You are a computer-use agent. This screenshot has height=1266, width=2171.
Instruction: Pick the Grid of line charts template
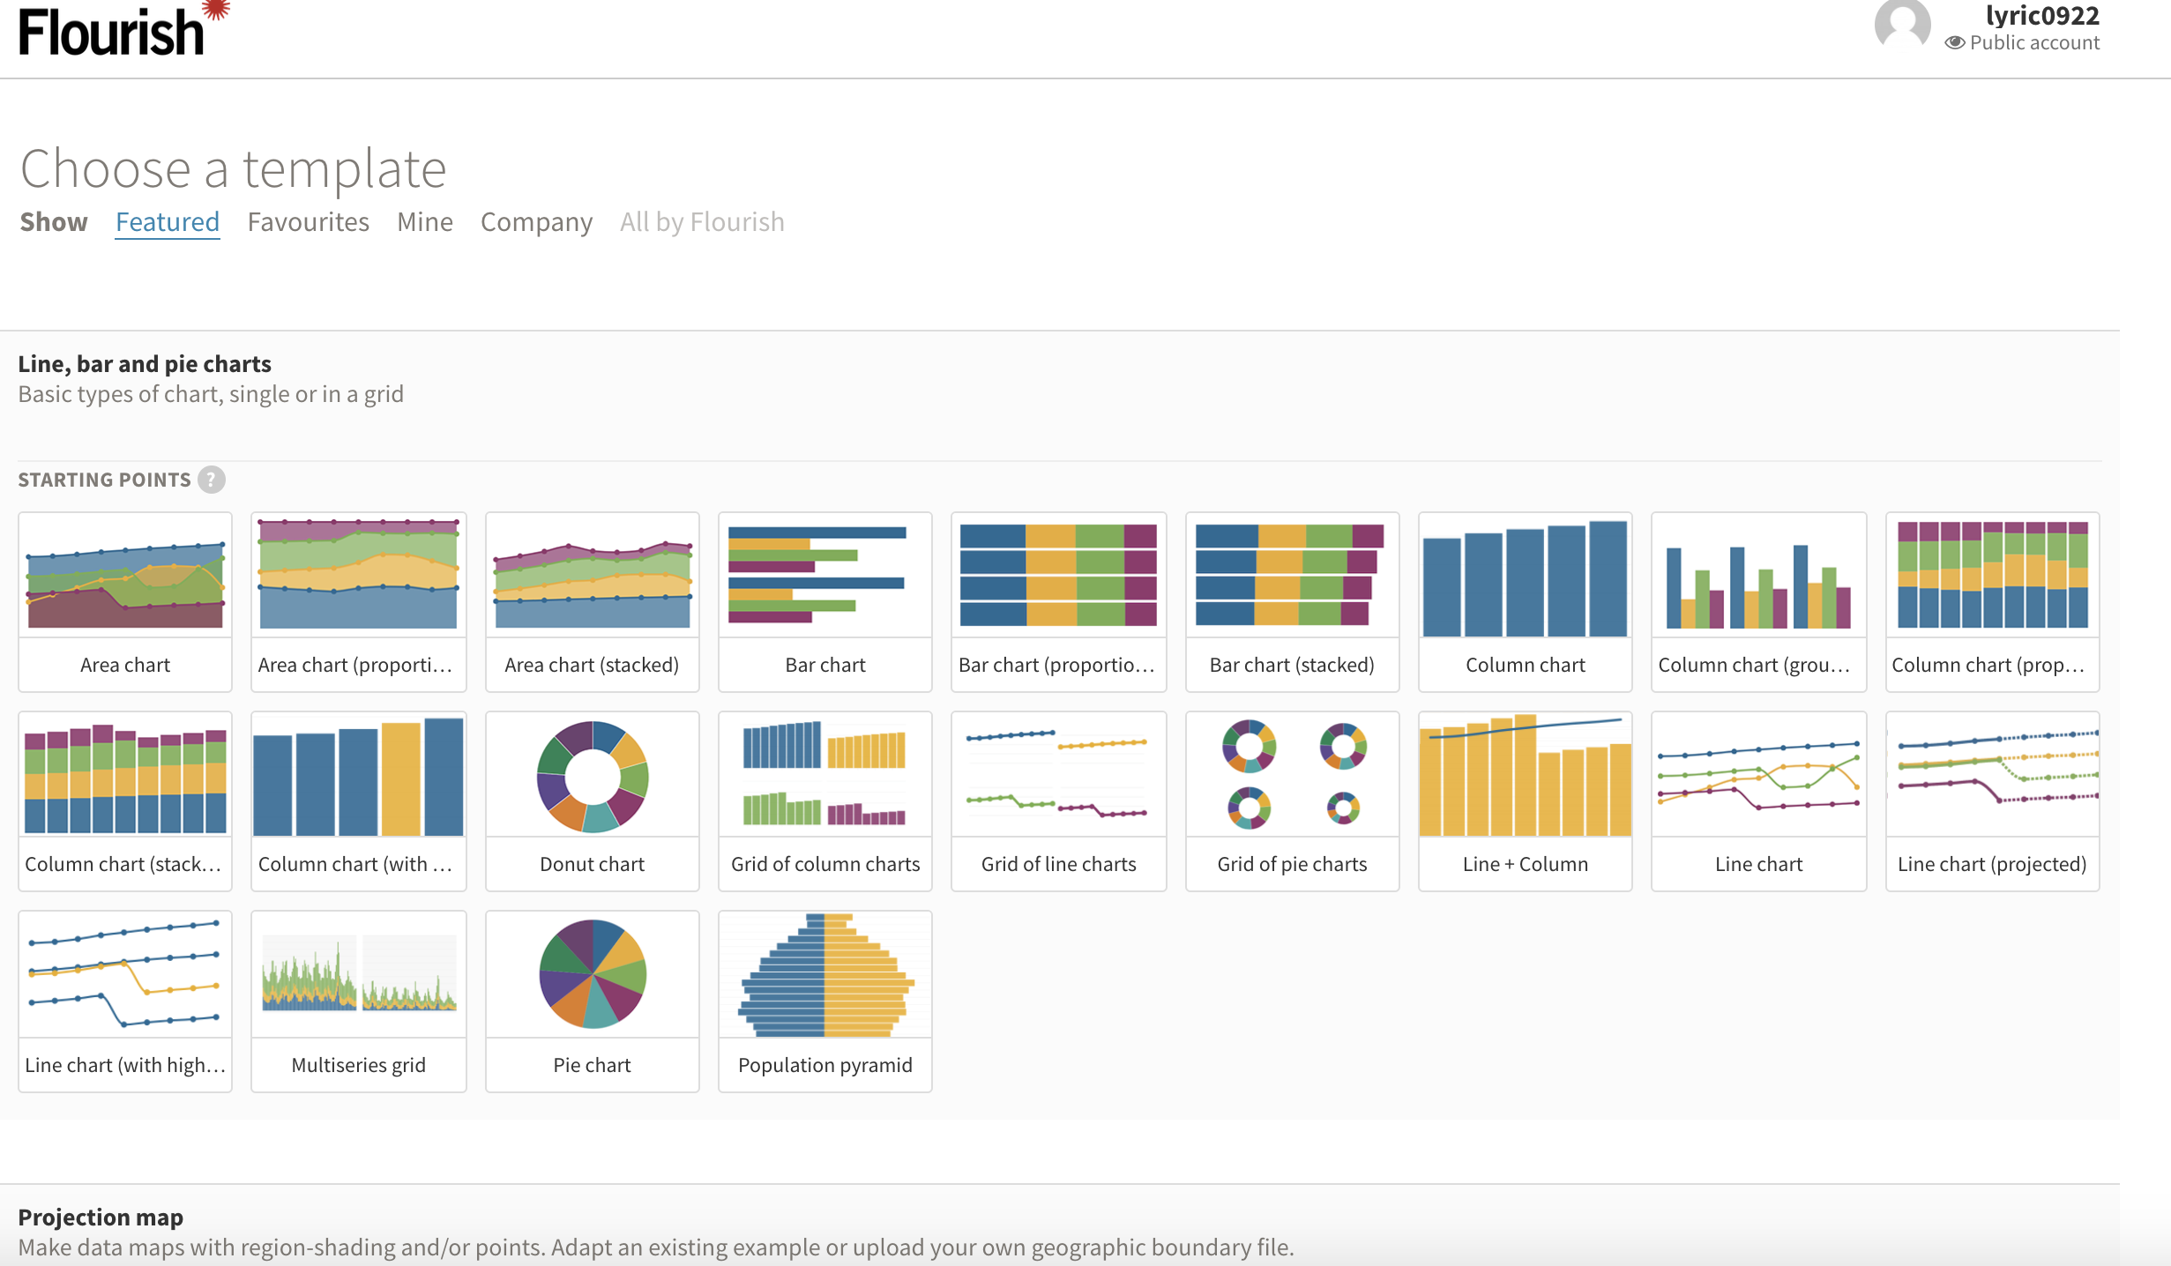(1059, 801)
